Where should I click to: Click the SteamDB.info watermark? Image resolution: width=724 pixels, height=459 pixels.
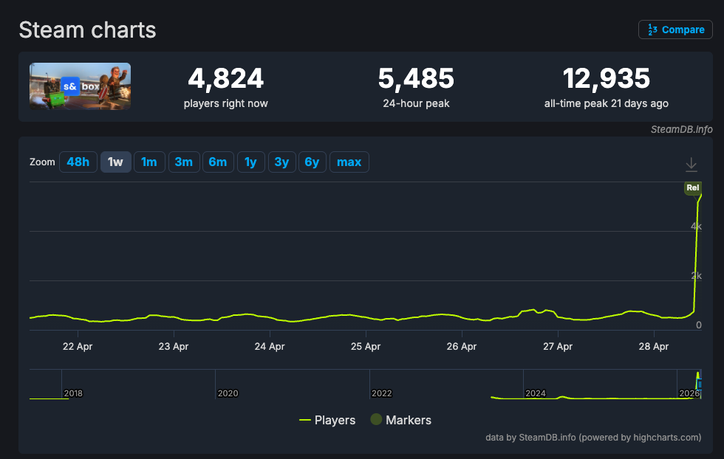(x=681, y=130)
